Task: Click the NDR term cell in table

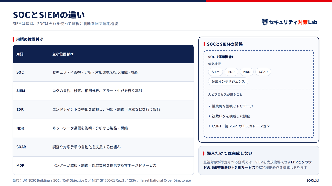Action: 20,128
